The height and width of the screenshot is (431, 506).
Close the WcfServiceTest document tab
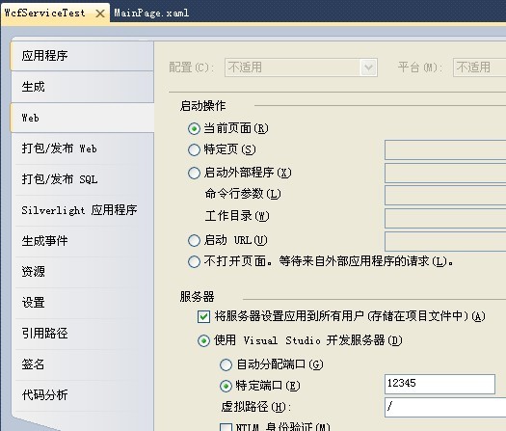100,13
